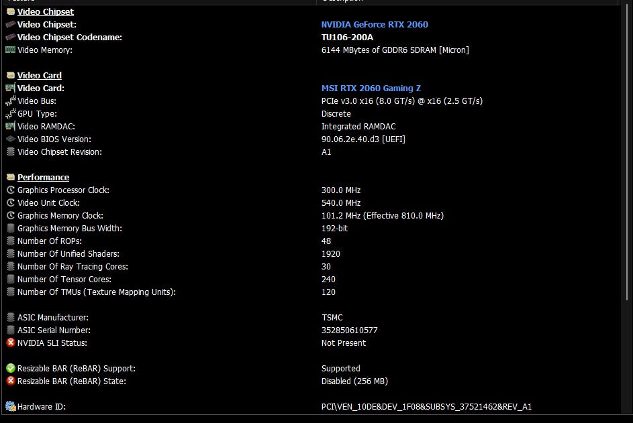This screenshot has height=423, width=633.
Task: Click the red X beside NVIDIA SLI Status
Action: (11, 343)
